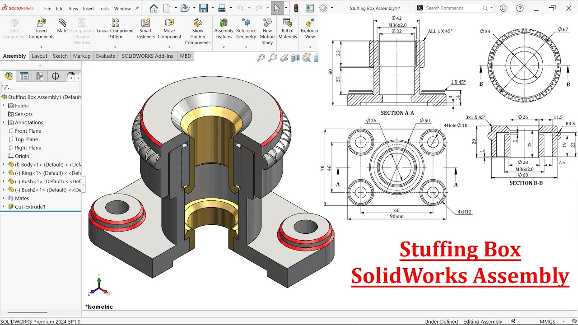
Task: Switch to the Sketch tab
Action: pyautogui.click(x=60, y=56)
